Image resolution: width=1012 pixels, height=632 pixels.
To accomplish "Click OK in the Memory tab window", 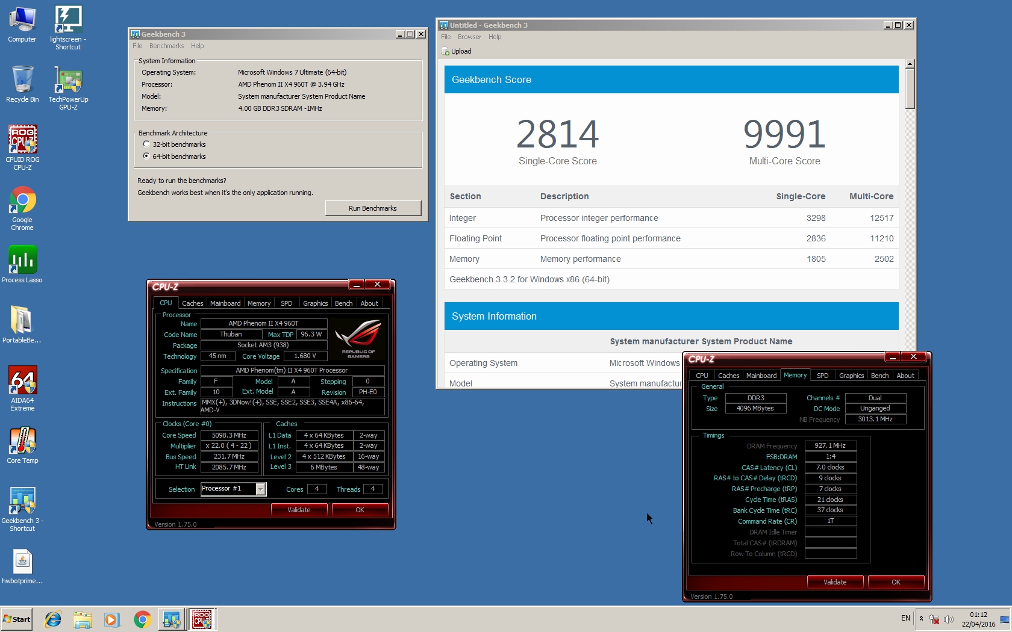I will point(896,582).
